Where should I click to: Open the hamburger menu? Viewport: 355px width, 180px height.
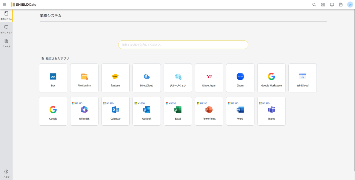[4, 5]
